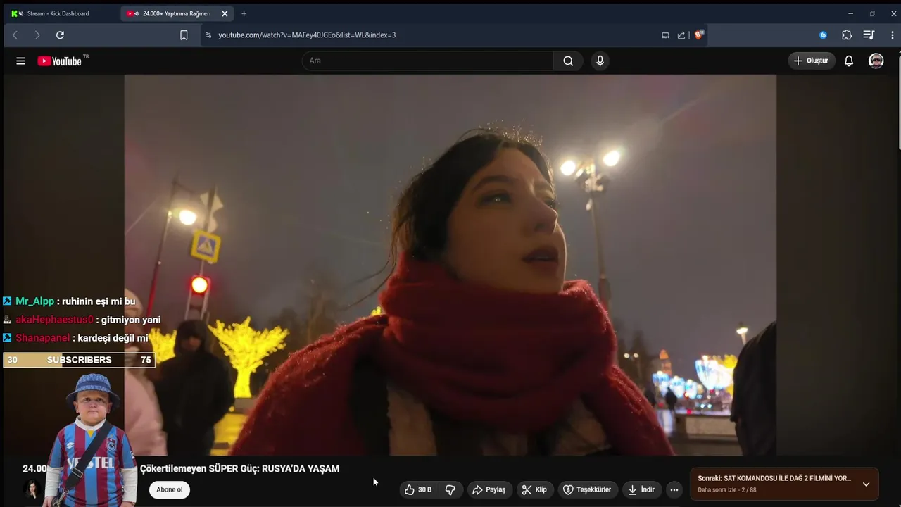Share the video with Paylaş

489,490
